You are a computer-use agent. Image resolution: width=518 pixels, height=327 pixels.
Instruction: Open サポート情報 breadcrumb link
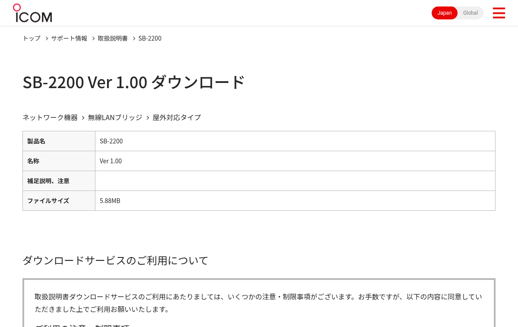click(x=69, y=38)
